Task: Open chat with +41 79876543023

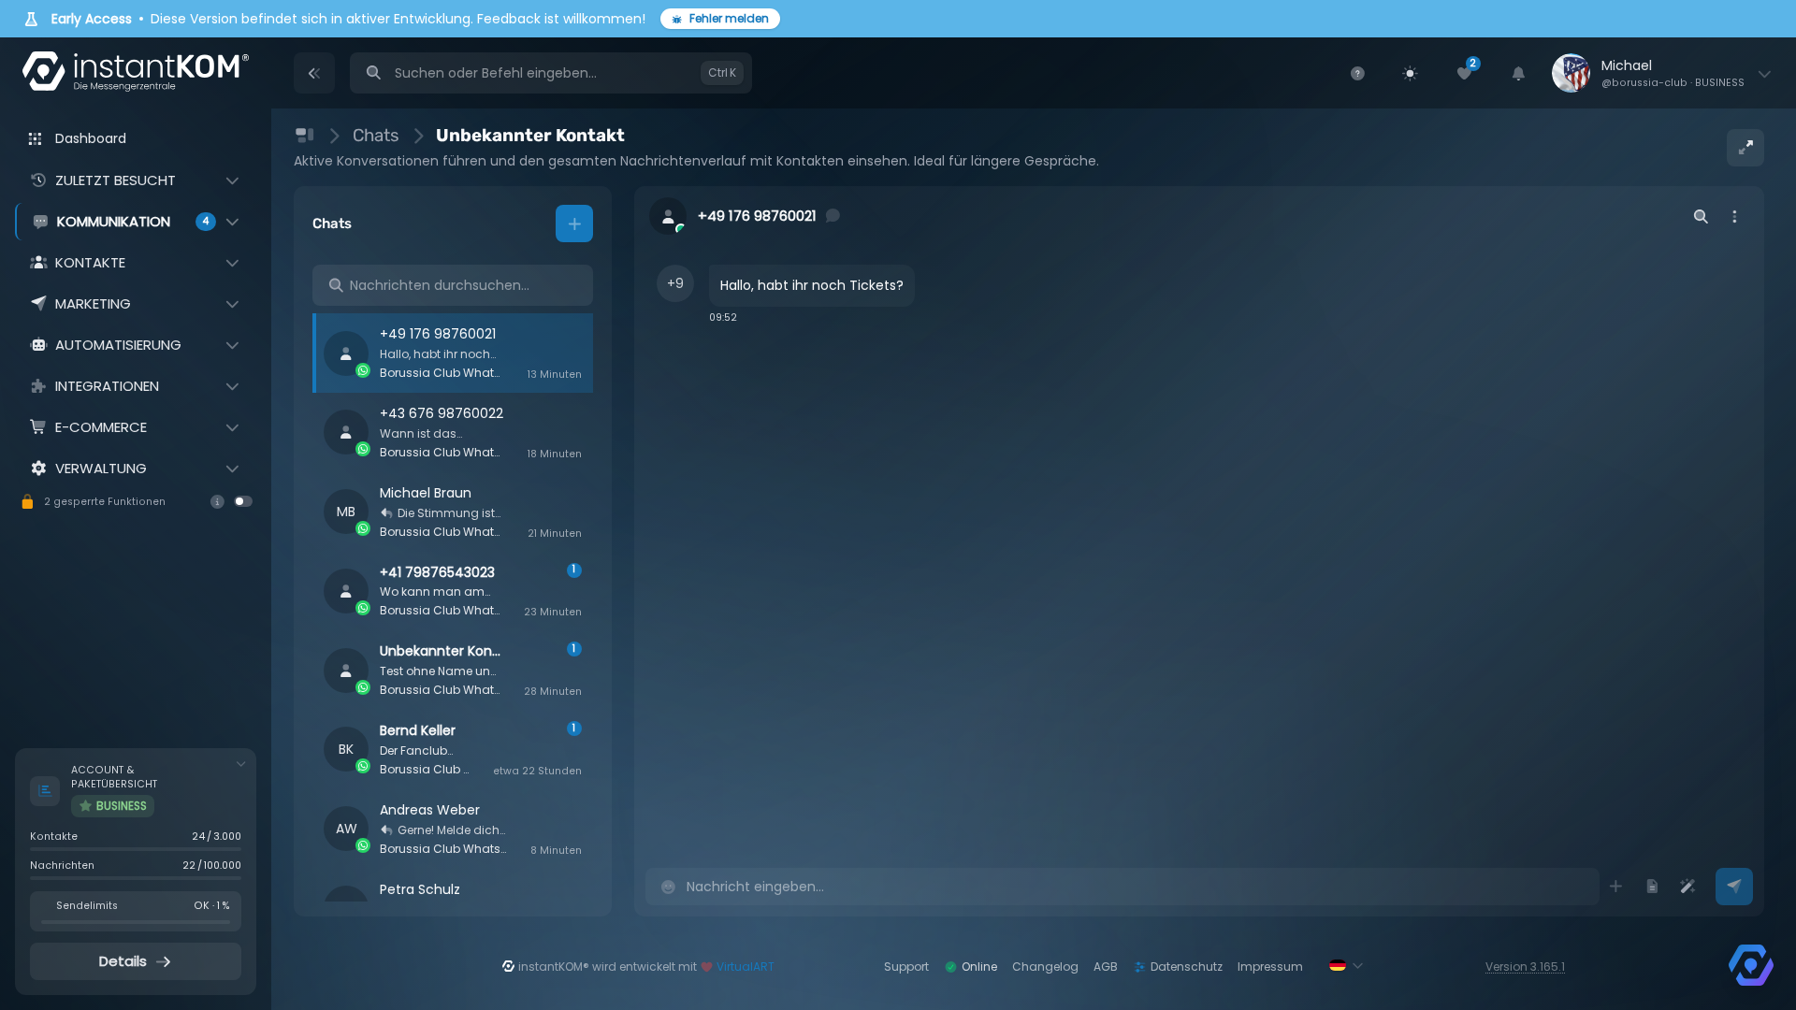Action: pos(453,591)
